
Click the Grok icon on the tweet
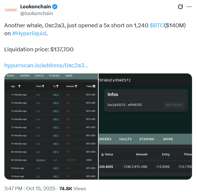[180, 7]
